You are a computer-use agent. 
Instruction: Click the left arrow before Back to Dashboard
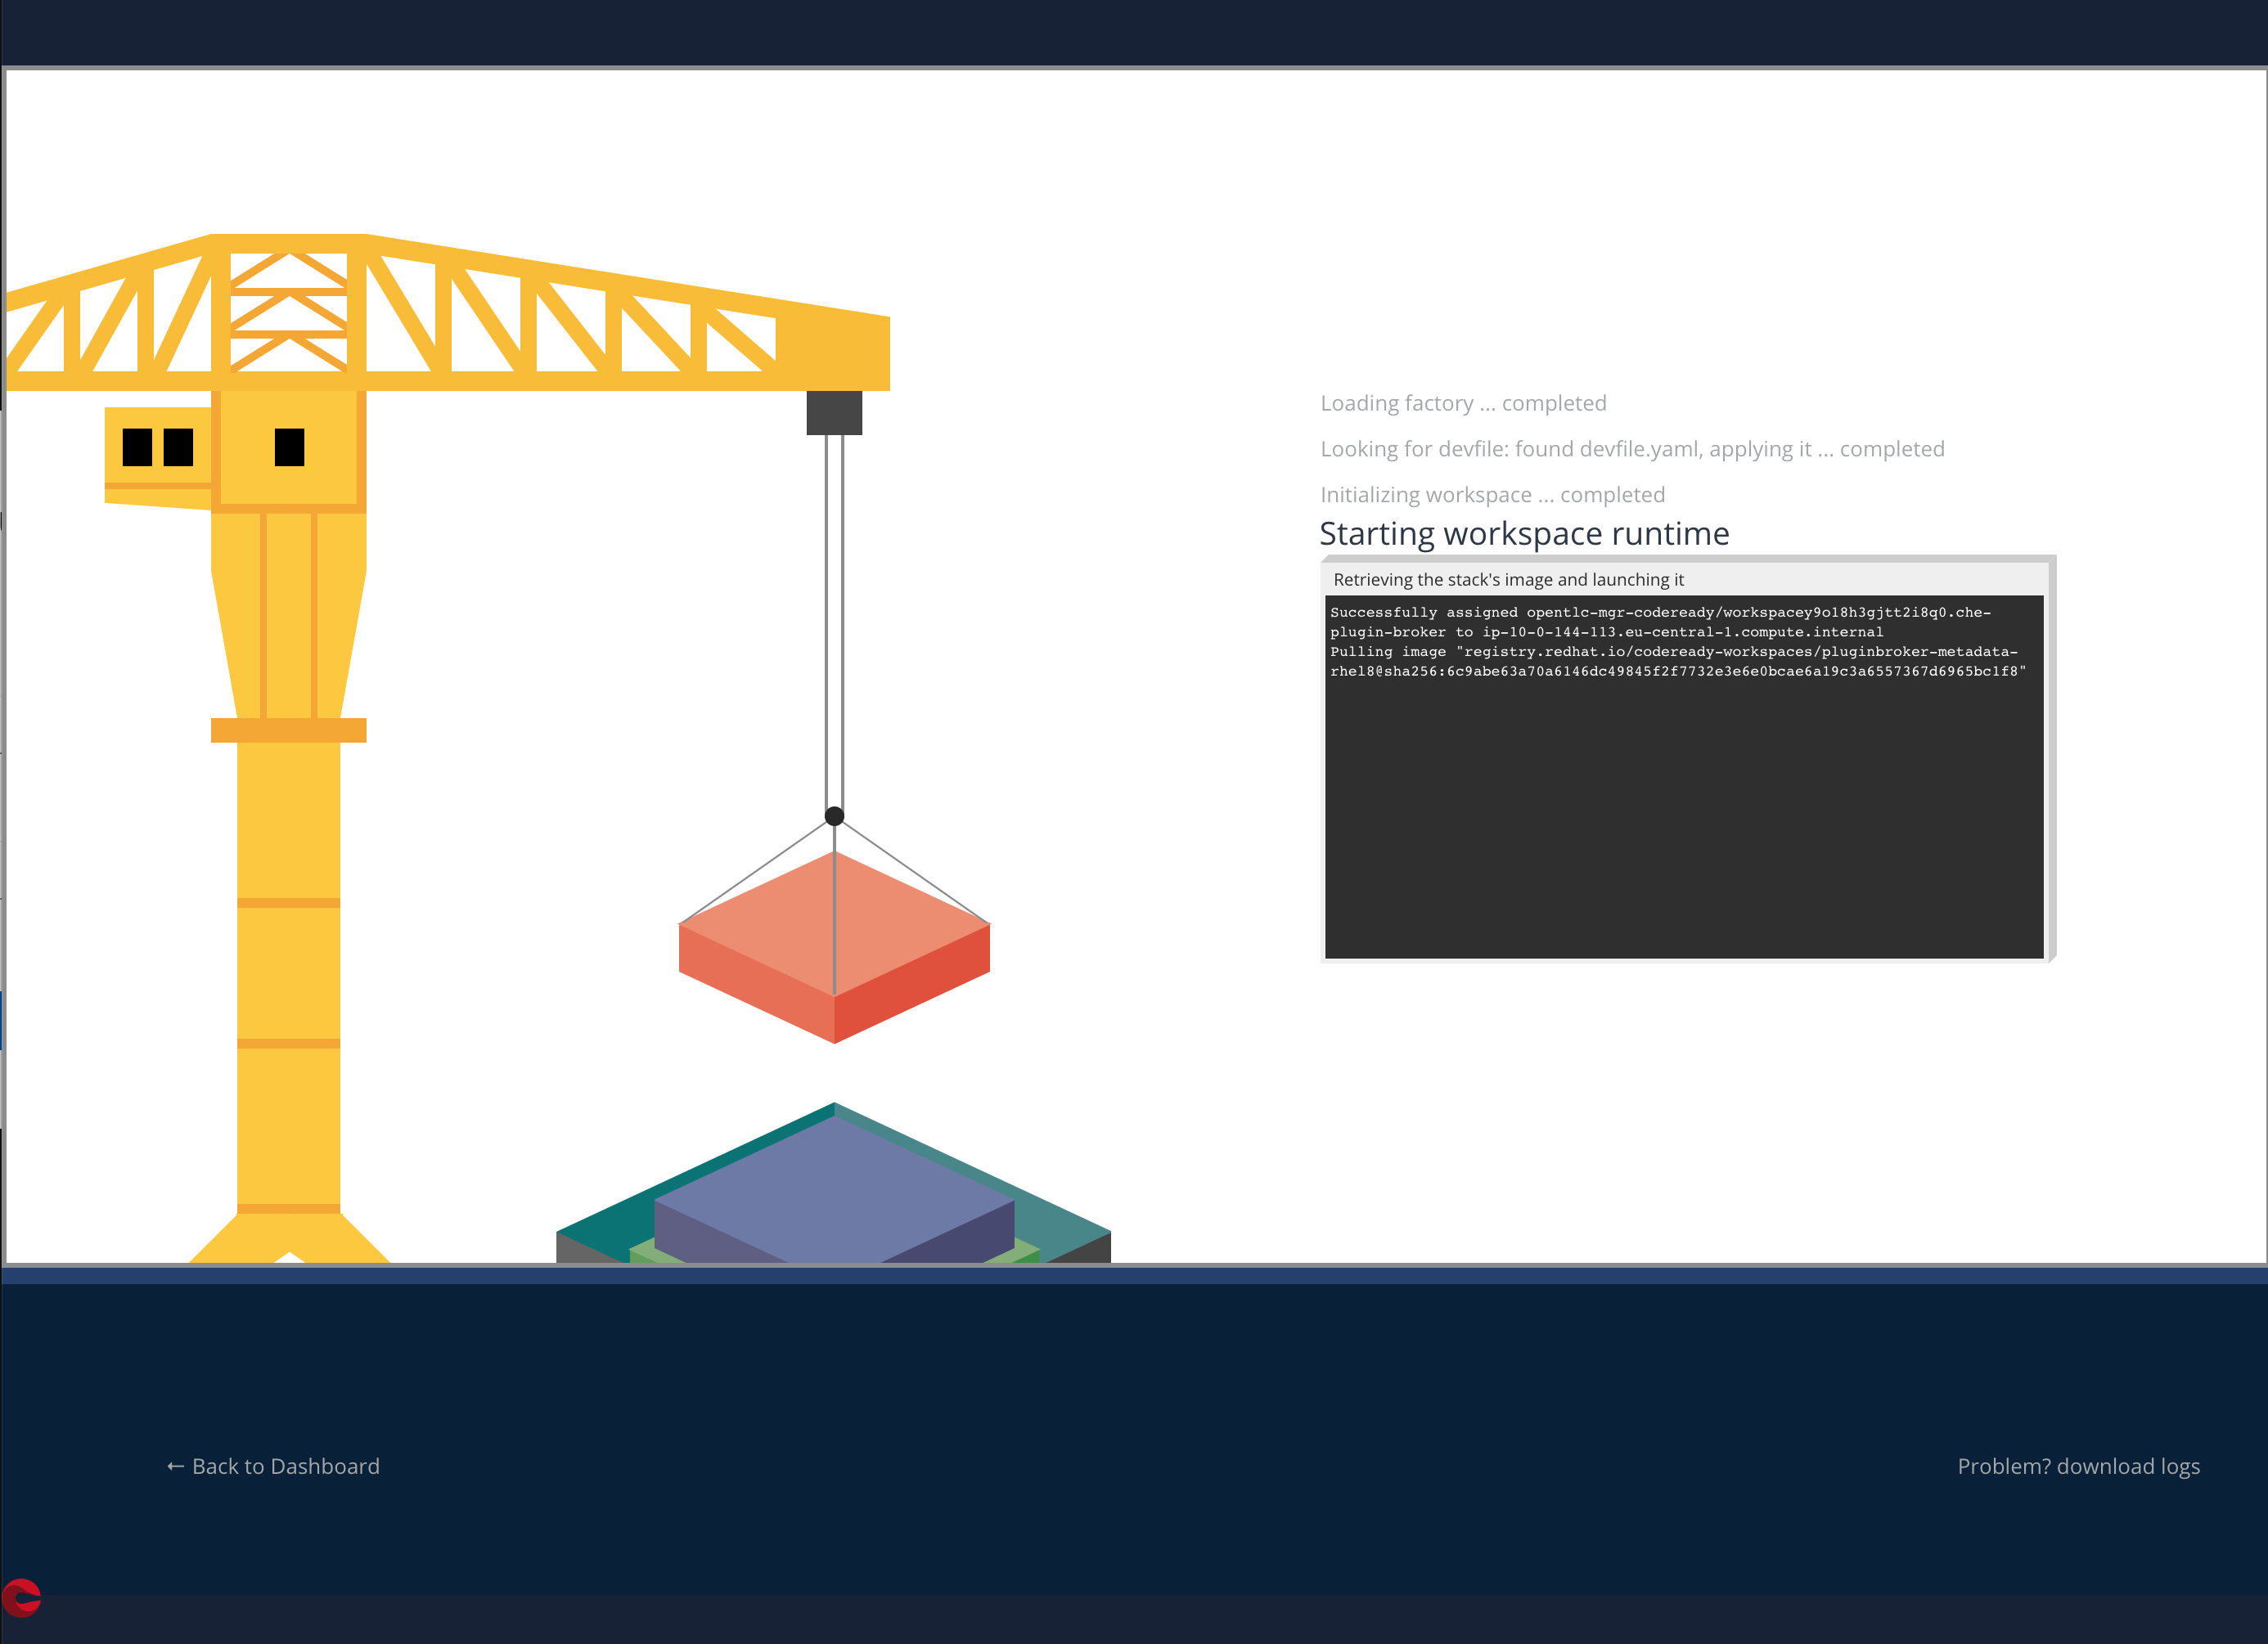[x=175, y=1467]
